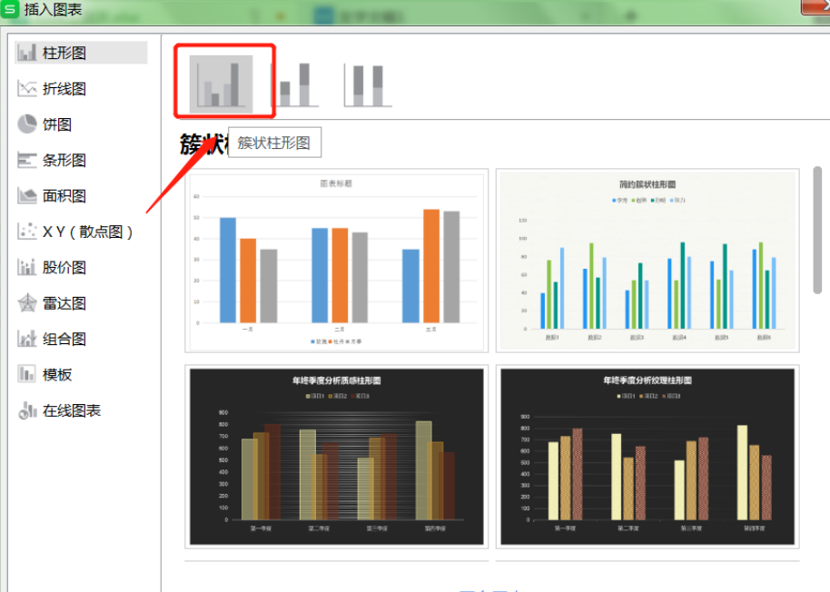
Task: Click the stock icon beside 股价图
Action: (27, 267)
